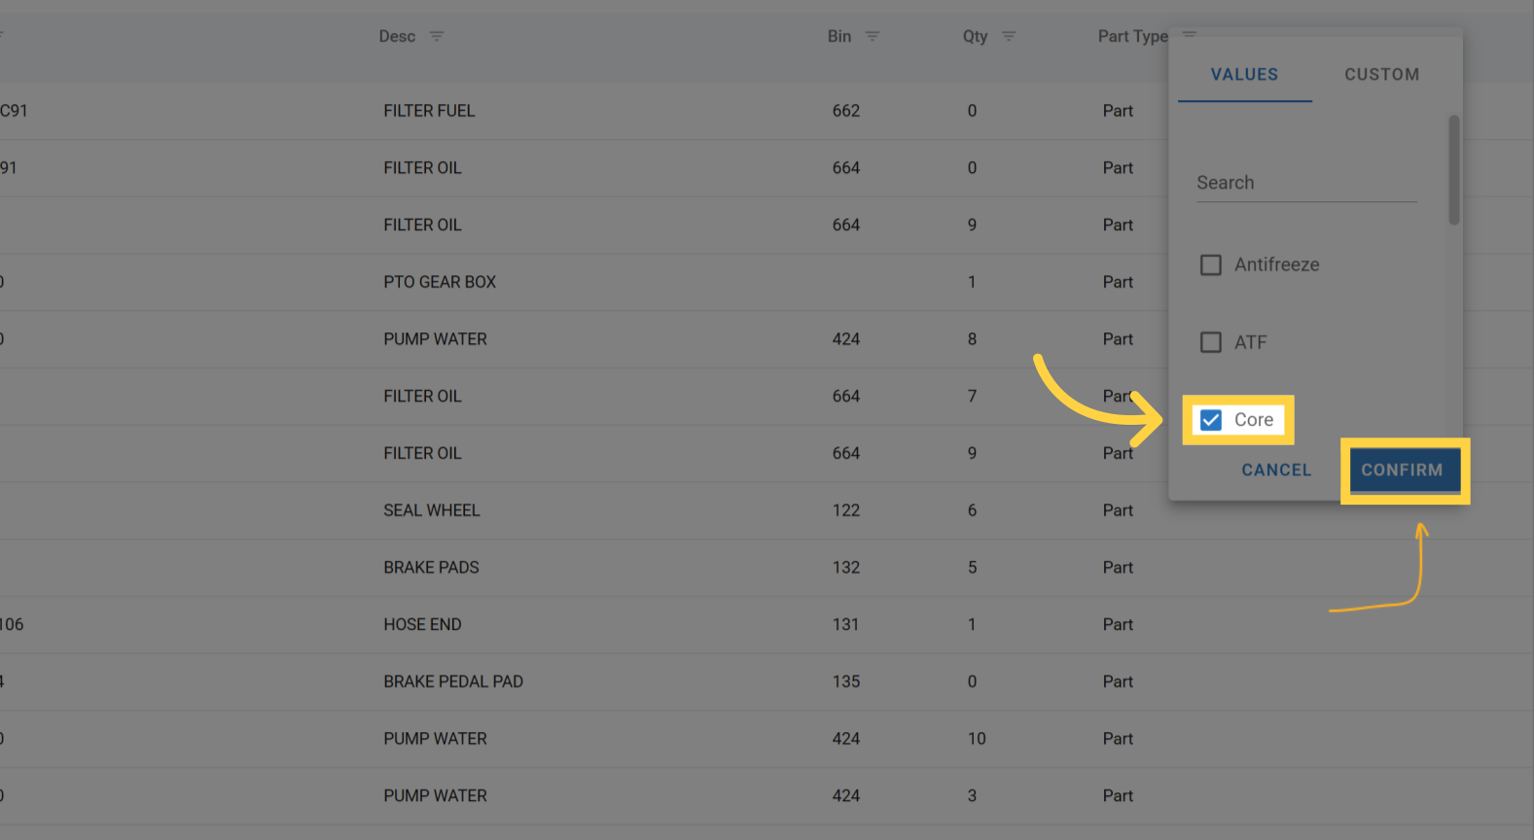
Task: Sort by the Bin column header
Action: pos(839,36)
